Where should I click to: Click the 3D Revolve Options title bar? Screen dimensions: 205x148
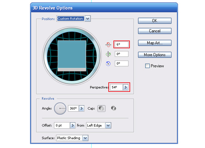pyautogui.click(x=104, y=8)
